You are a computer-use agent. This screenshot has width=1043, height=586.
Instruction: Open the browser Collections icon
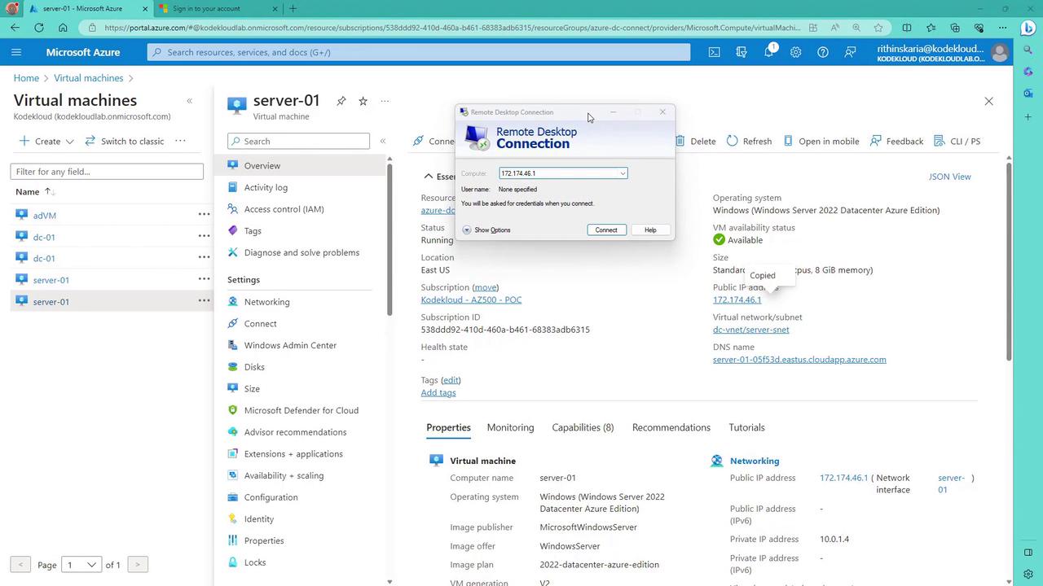click(955, 28)
